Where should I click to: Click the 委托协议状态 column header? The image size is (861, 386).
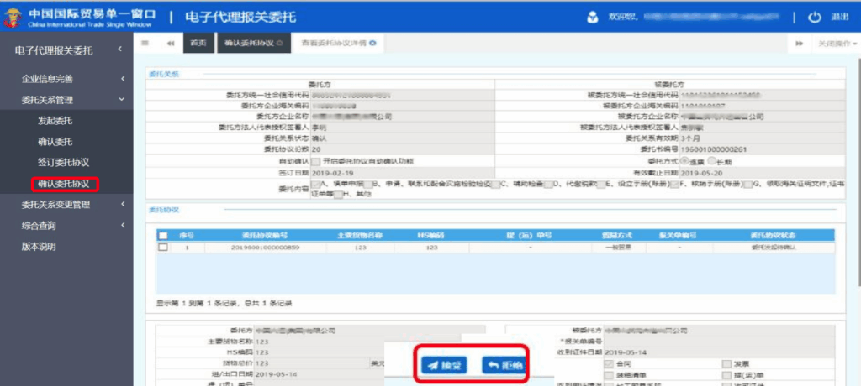774,235
